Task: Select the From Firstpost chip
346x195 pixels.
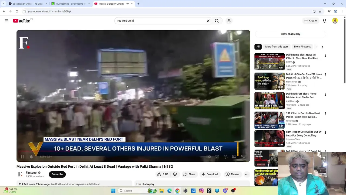Action: click(x=302, y=47)
